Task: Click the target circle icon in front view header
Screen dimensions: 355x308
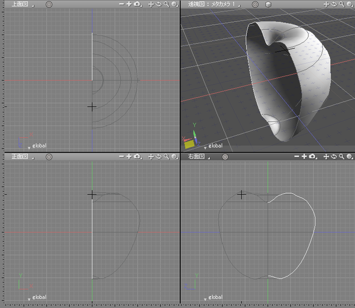Action: click(49, 158)
